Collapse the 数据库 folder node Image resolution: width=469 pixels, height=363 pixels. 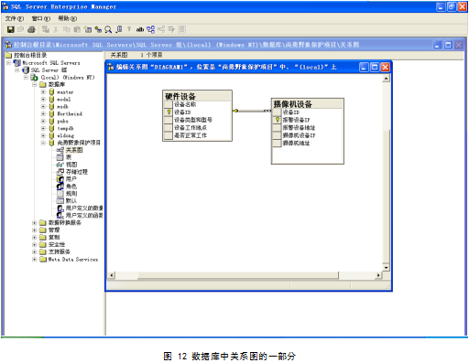pyautogui.click(x=35, y=85)
